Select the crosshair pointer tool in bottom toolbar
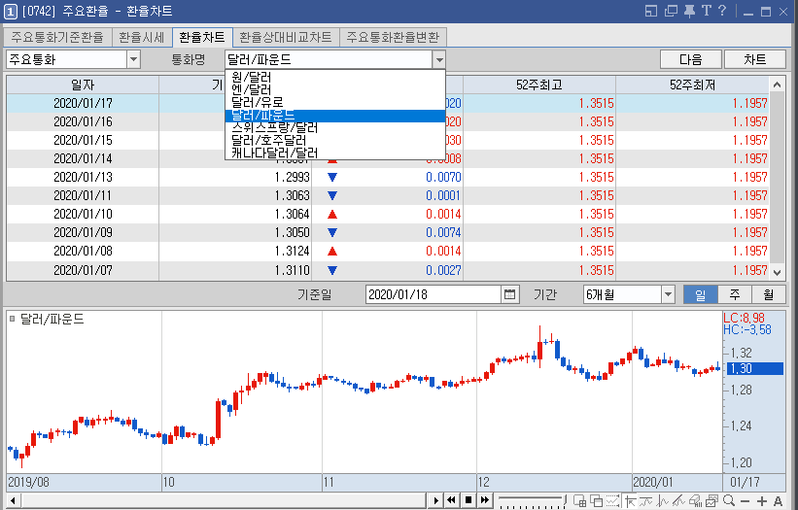This screenshot has height=510, width=798. point(630,501)
